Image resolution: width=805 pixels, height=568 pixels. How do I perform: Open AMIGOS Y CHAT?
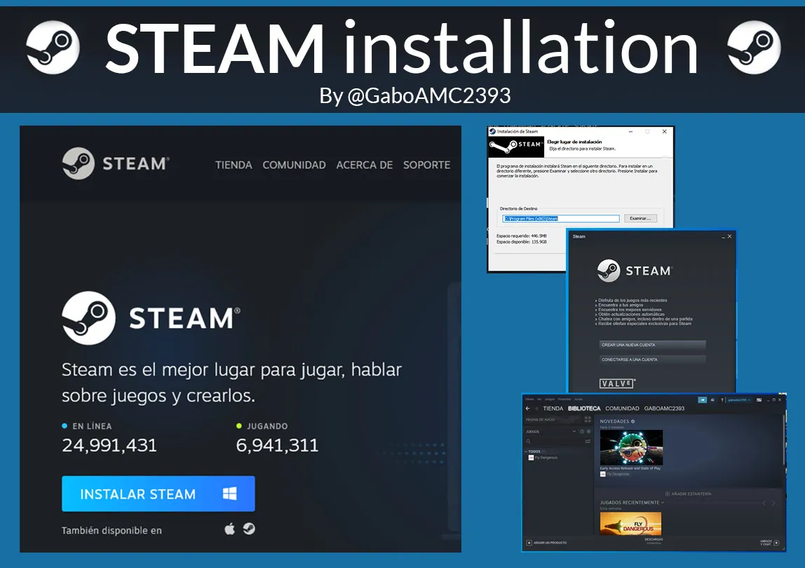pyautogui.click(x=769, y=542)
